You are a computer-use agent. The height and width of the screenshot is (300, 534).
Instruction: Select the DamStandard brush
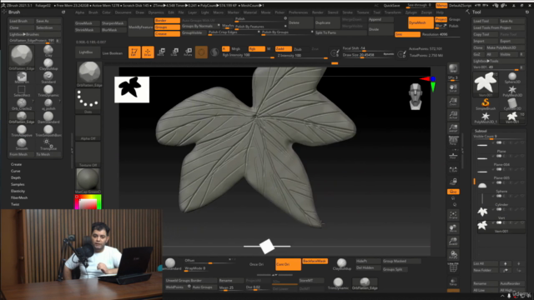(48, 117)
